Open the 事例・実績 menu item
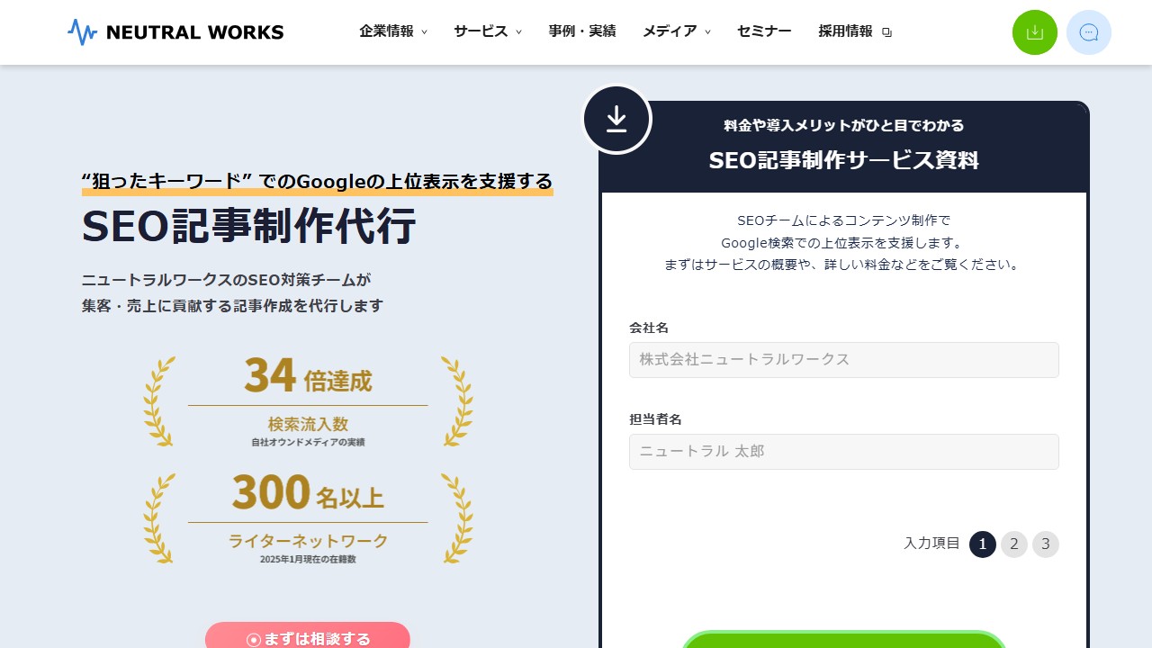The width and height of the screenshot is (1152, 648). click(582, 31)
